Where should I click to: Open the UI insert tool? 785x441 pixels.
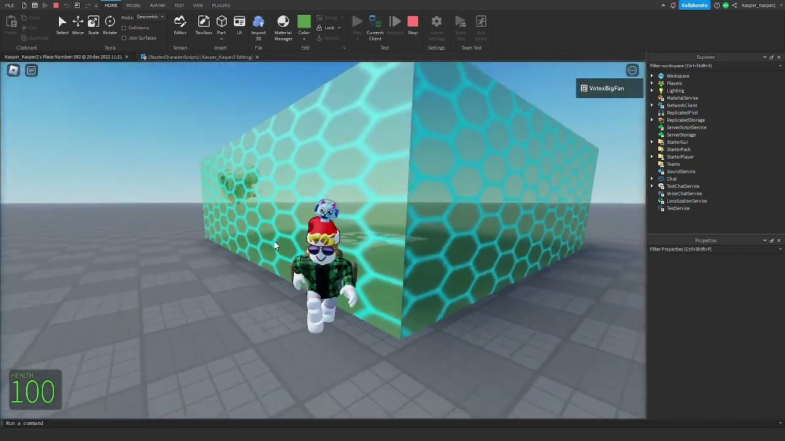pyautogui.click(x=239, y=25)
